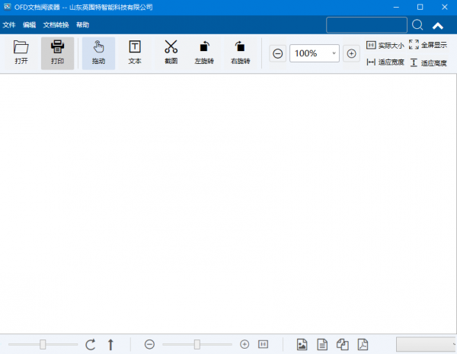Toggle 全屏显示 (Full Screen) mode
Image resolution: width=457 pixels, height=354 pixels.
(x=428, y=45)
